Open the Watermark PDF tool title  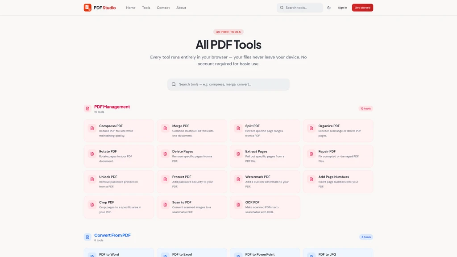click(258, 177)
